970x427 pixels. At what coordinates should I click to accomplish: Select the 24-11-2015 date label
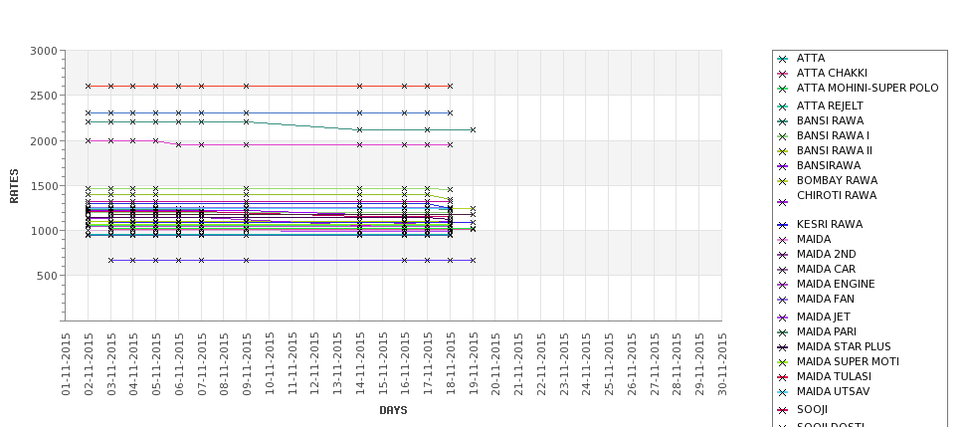(x=586, y=364)
